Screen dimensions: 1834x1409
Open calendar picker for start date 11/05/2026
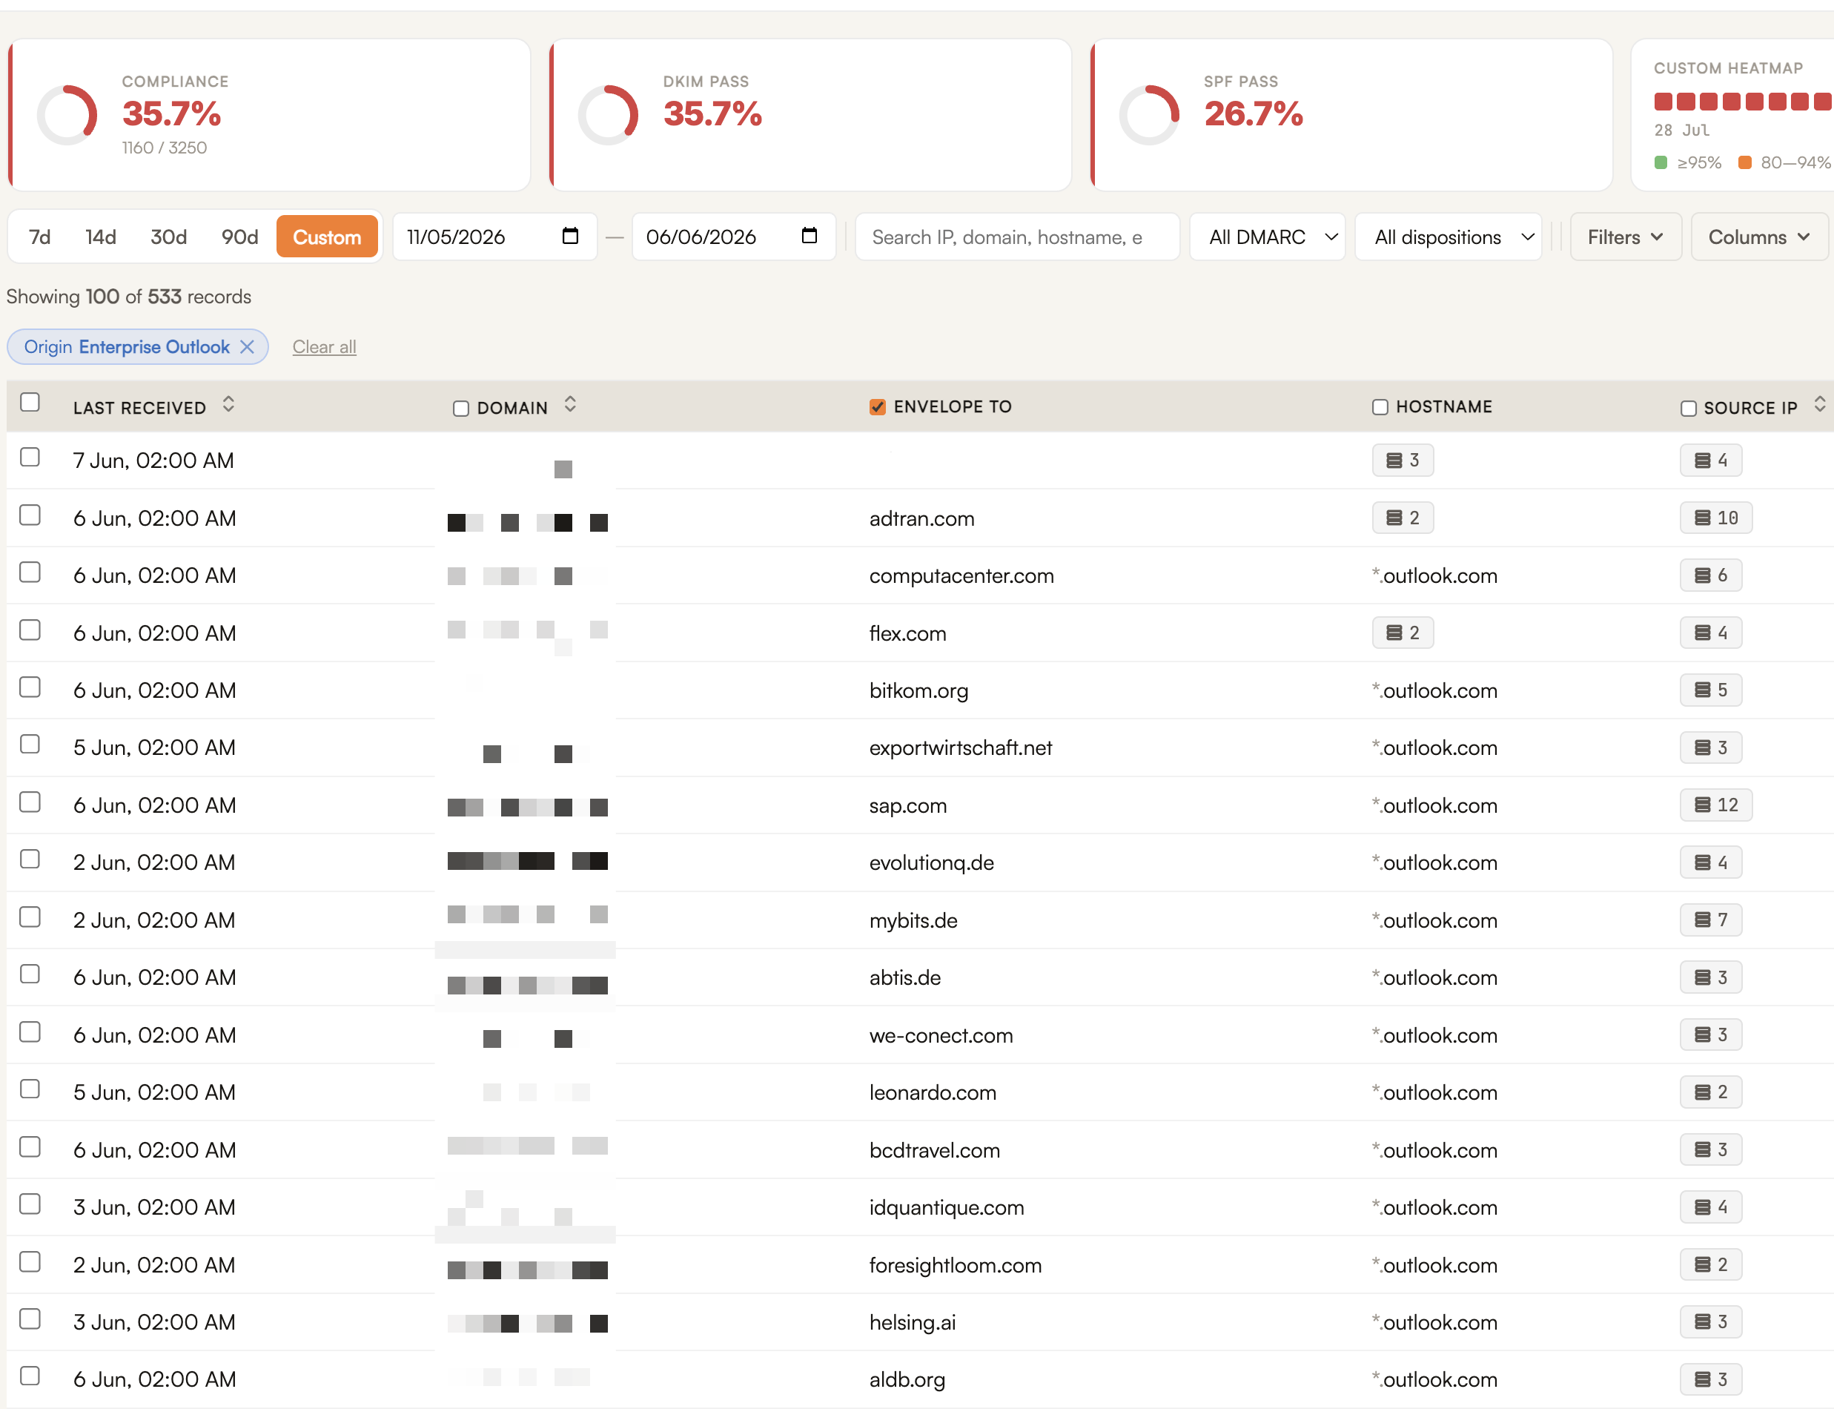(570, 237)
